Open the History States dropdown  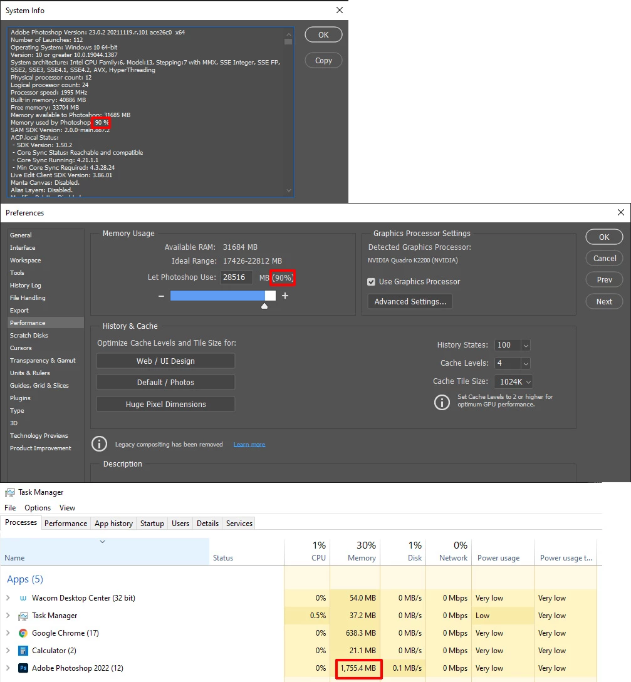[x=526, y=345]
